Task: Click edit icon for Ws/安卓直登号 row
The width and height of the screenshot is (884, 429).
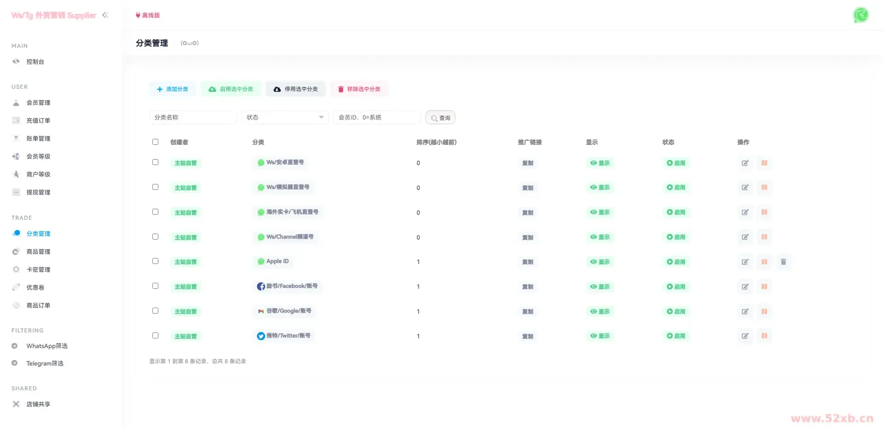Action: tap(744, 163)
